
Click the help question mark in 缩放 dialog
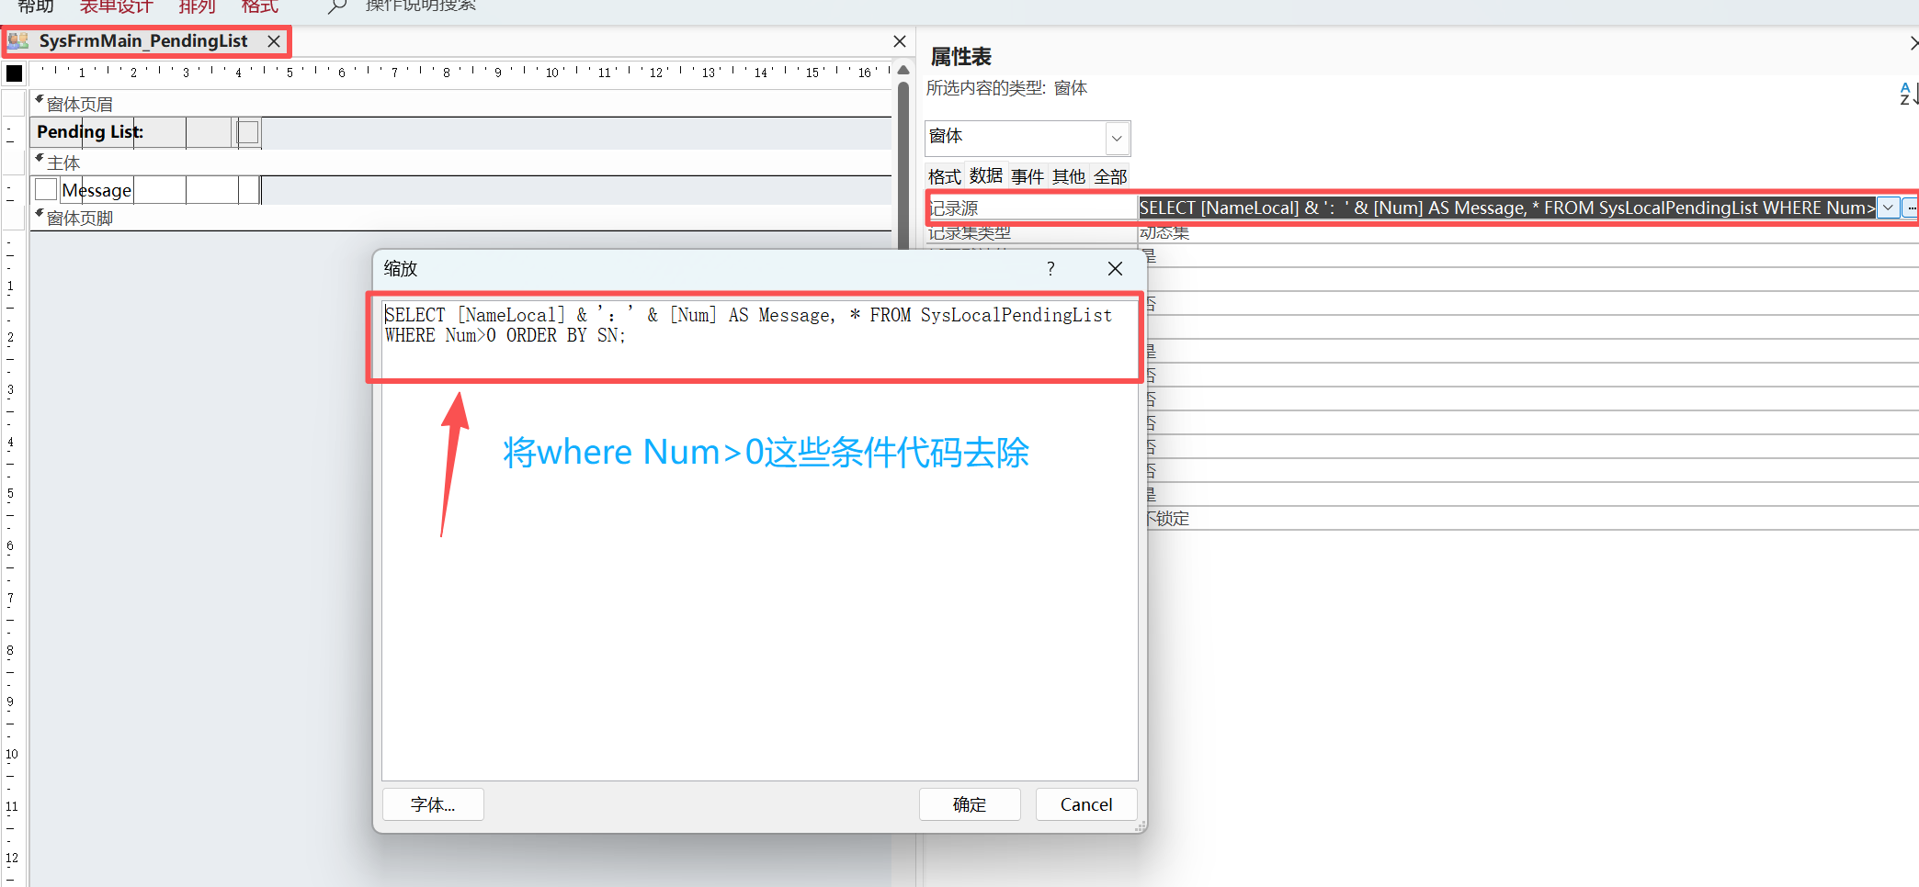coord(1050,268)
